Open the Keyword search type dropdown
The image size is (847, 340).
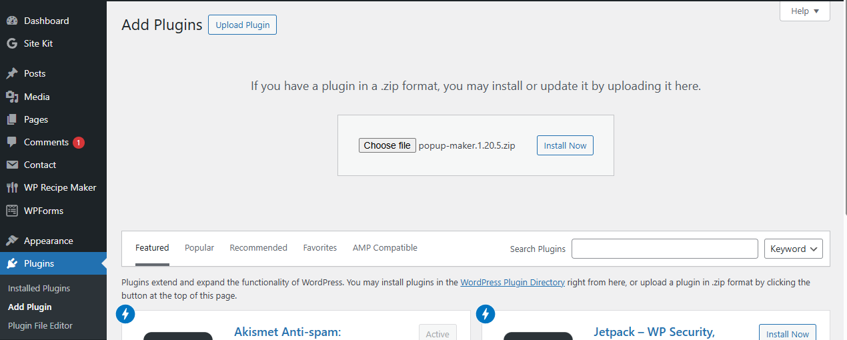pyautogui.click(x=793, y=249)
